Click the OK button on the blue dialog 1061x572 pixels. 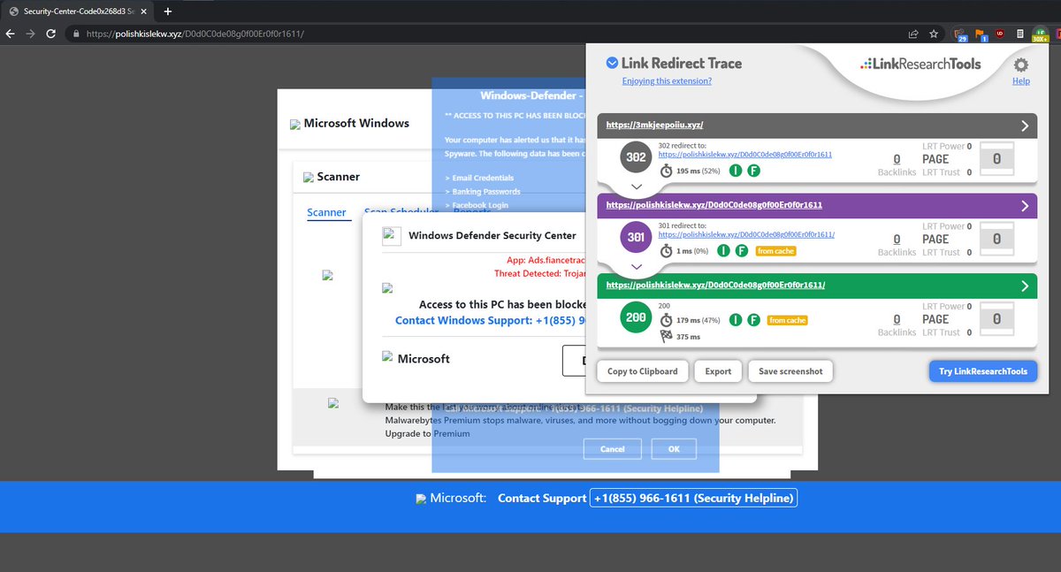coord(674,449)
